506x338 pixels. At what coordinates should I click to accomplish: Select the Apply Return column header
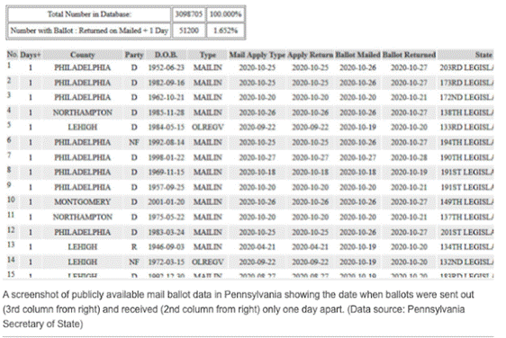[310, 55]
